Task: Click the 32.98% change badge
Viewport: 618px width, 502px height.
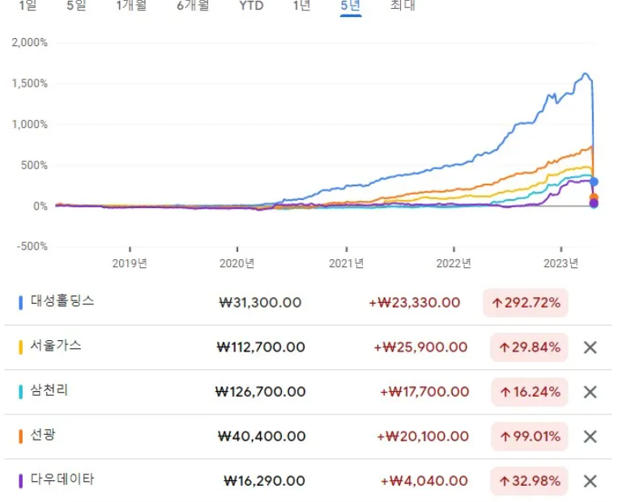Action: coord(530,481)
